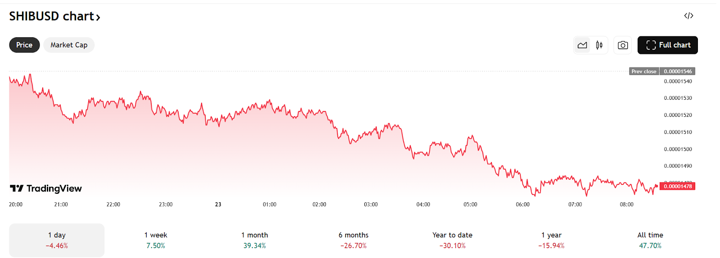
Task: Switch to area line chart style
Action: tap(582, 45)
